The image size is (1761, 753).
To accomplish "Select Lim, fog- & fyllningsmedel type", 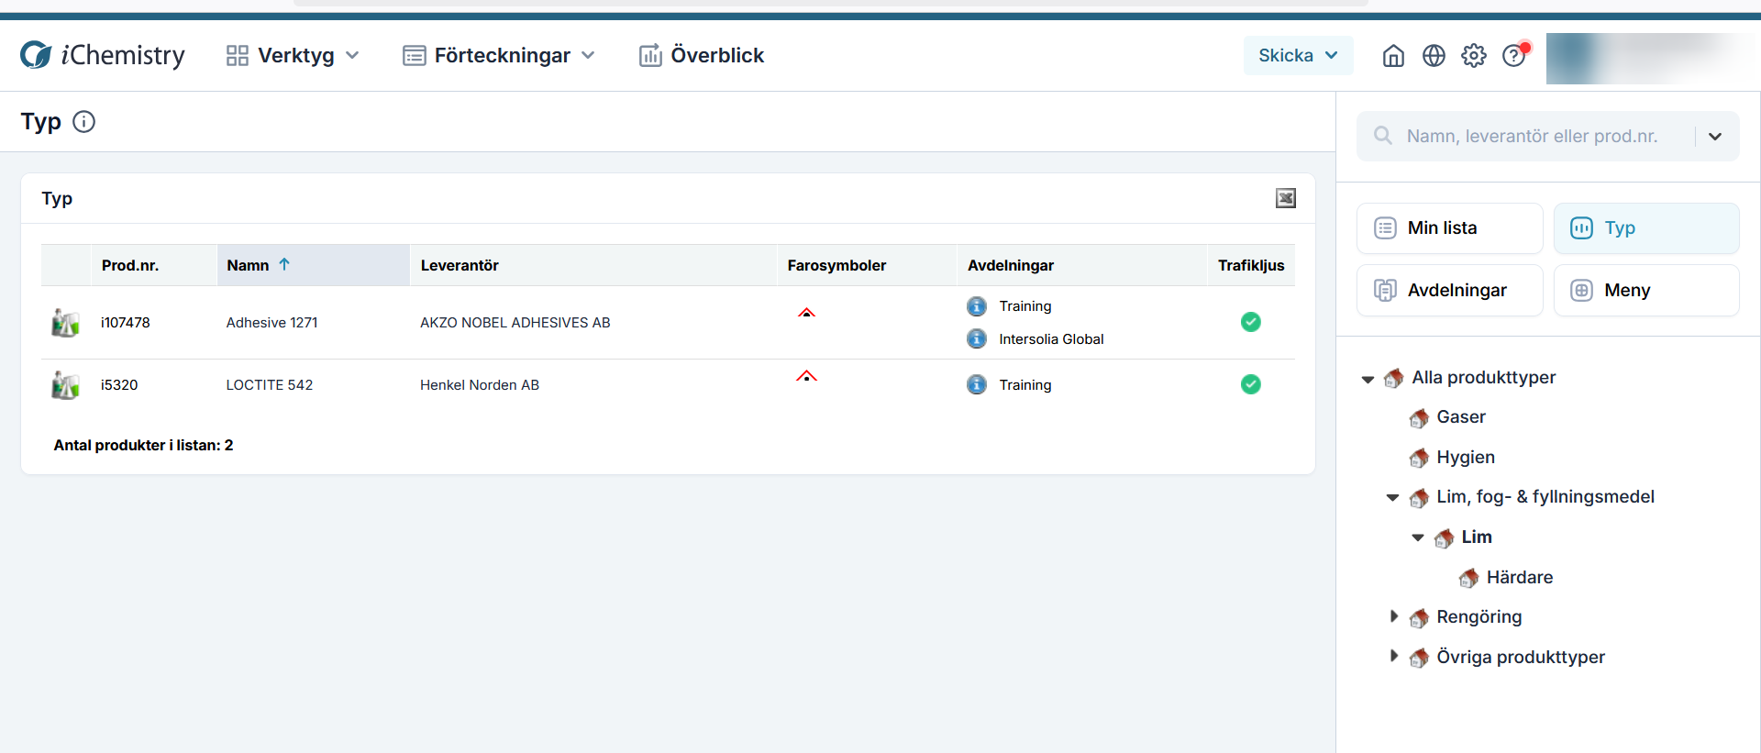I will (1545, 497).
